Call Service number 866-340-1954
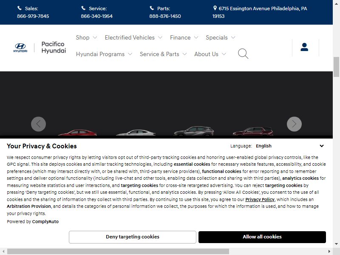 [97, 16]
